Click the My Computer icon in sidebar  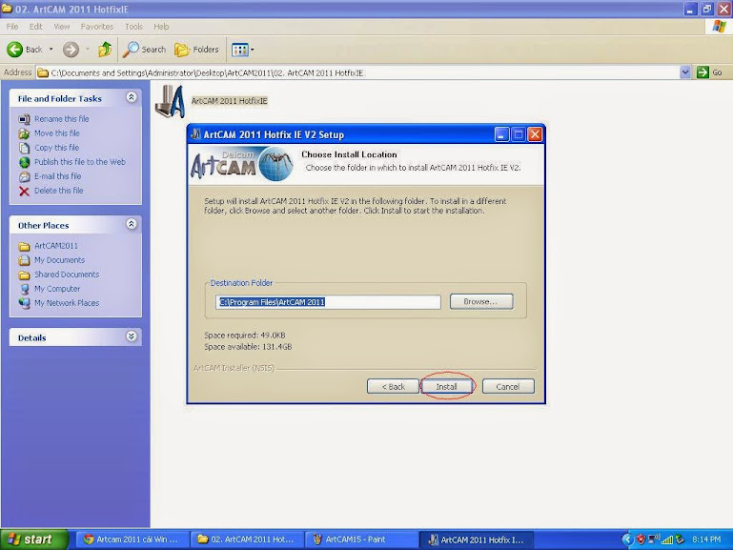coord(24,289)
